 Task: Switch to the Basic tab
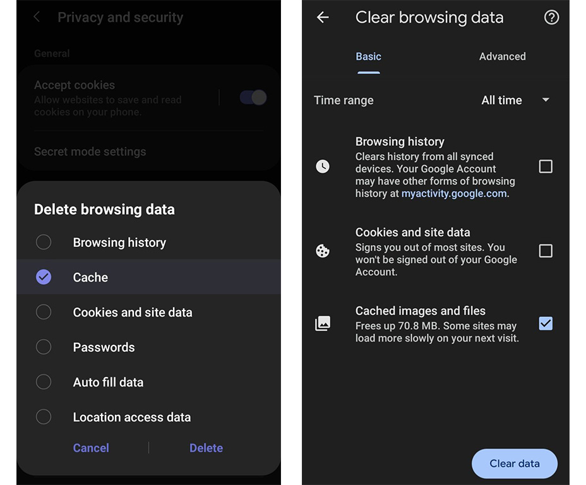coord(369,56)
